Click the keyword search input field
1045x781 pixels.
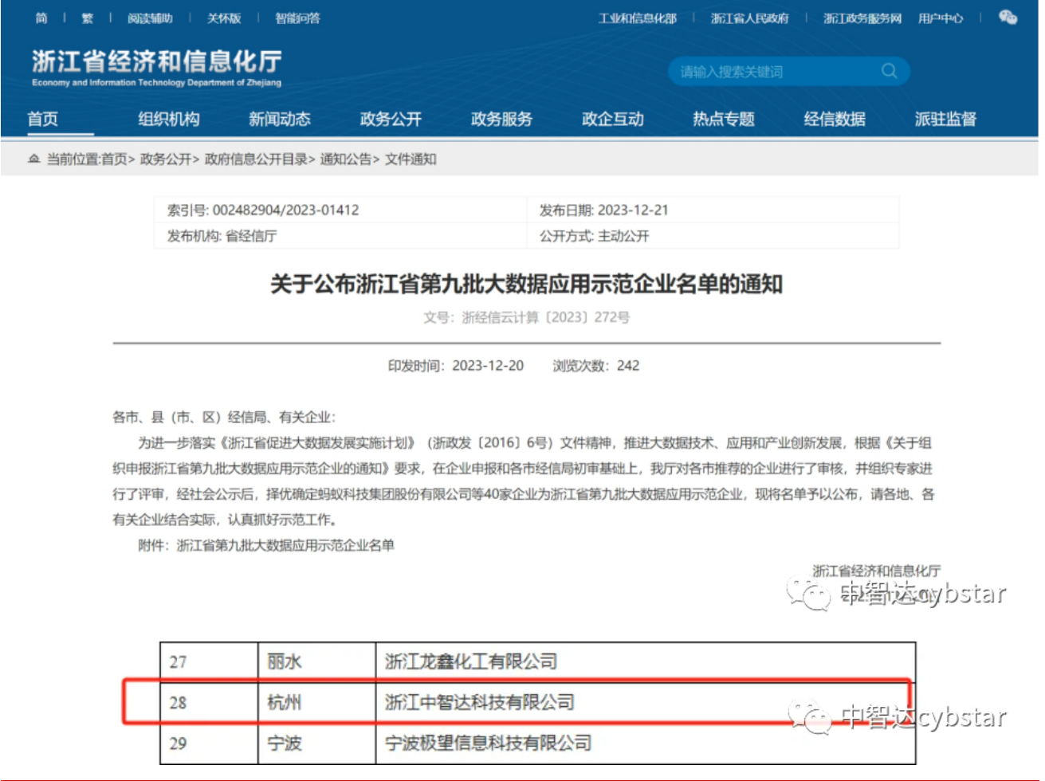pos(773,72)
